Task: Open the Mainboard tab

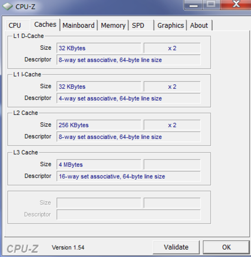Action: click(x=78, y=25)
